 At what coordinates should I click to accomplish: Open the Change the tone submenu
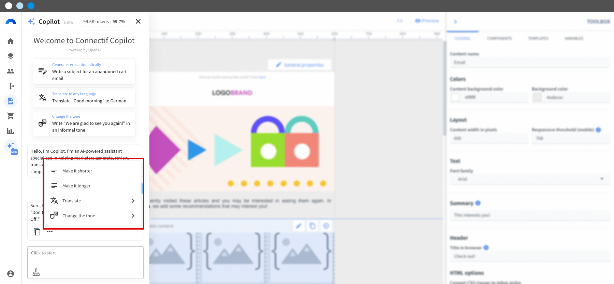93,216
